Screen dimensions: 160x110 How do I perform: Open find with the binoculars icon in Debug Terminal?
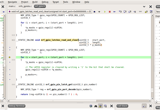tap(96, 106)
